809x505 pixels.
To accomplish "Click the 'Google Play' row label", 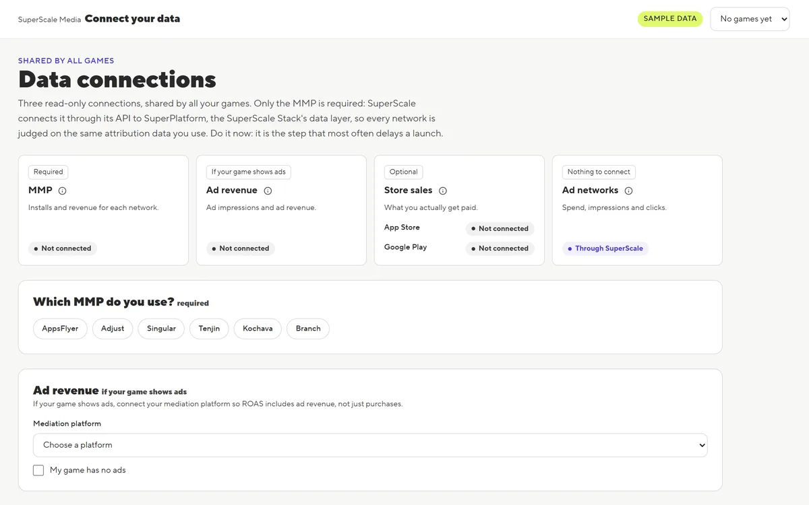I will pos(405,247).
